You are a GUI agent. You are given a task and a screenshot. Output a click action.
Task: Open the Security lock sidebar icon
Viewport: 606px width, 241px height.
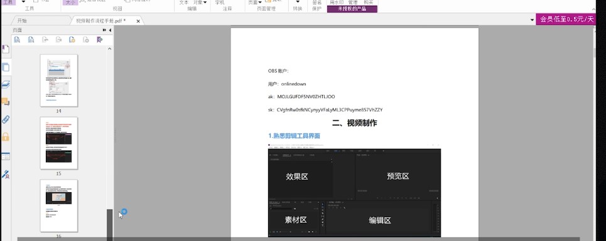coord(6,136)
